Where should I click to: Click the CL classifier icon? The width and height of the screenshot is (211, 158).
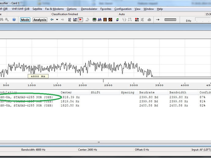coord(70,20)
